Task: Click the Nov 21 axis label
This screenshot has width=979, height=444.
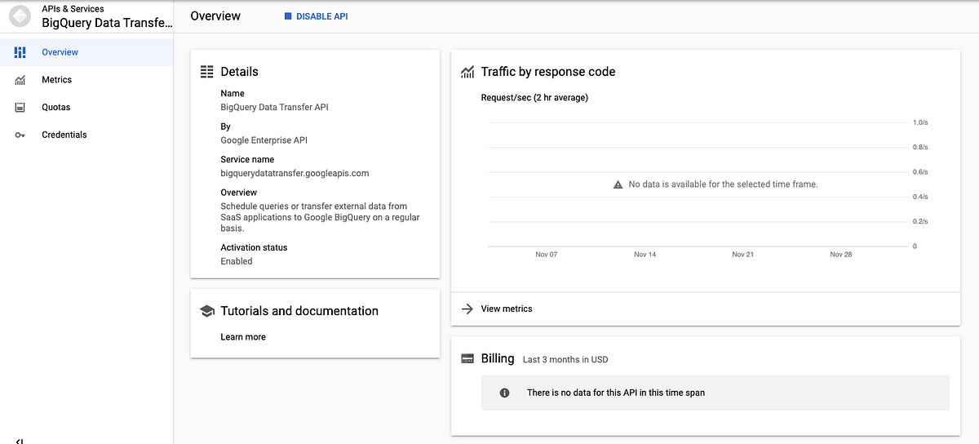Action: tap(743, 255)
